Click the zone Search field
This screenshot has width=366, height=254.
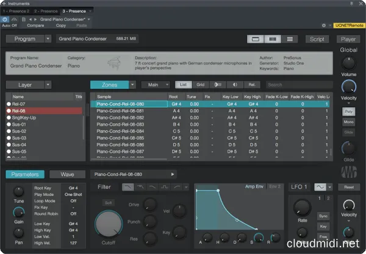(x=300, y=85)
